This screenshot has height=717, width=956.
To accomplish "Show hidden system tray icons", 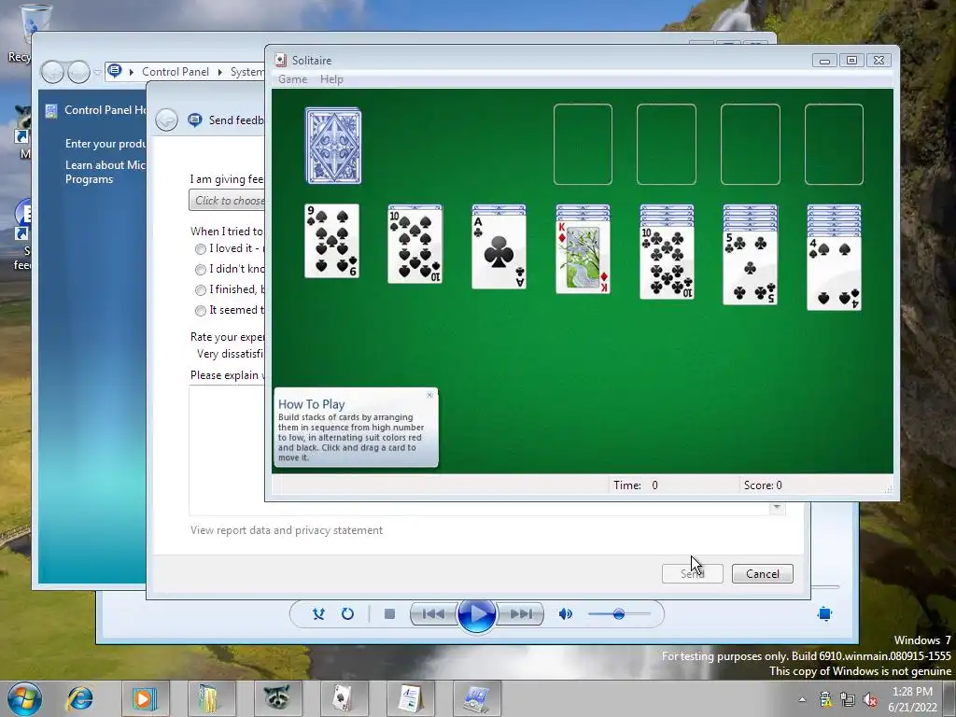I will [x=802, y=699].
